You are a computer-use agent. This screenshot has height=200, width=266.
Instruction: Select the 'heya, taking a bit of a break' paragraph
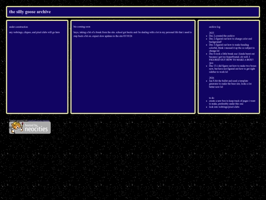pos(133,34)
